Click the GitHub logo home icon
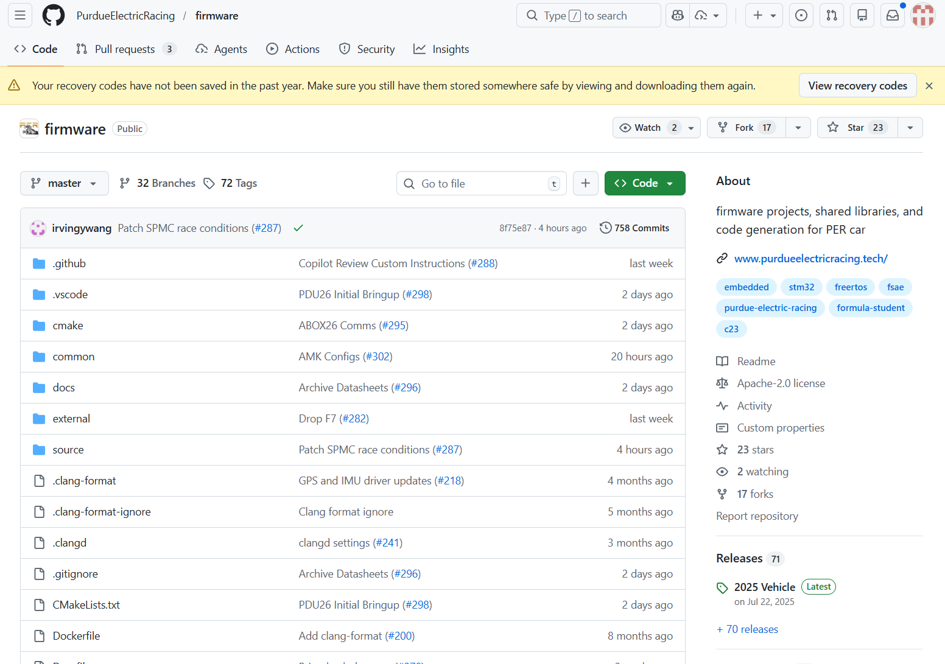The height and width of the screenshot is (664, 945). click(x=54, y=15)
